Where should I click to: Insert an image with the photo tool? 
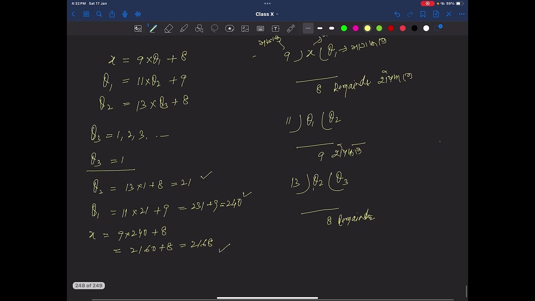245,28
